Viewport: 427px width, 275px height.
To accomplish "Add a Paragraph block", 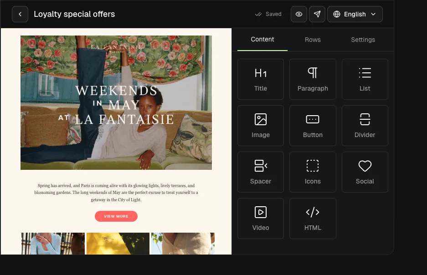I will [x=313, y=79].
